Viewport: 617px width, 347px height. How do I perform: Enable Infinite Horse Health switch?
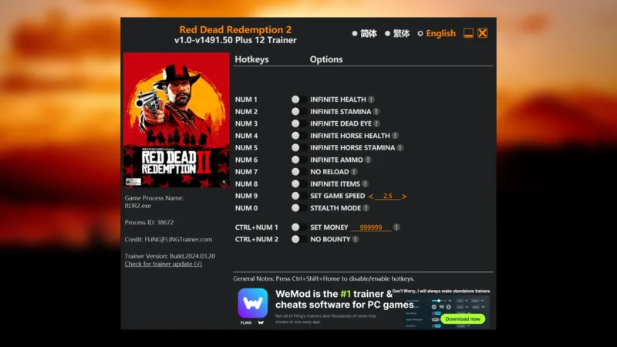point(298,136)
